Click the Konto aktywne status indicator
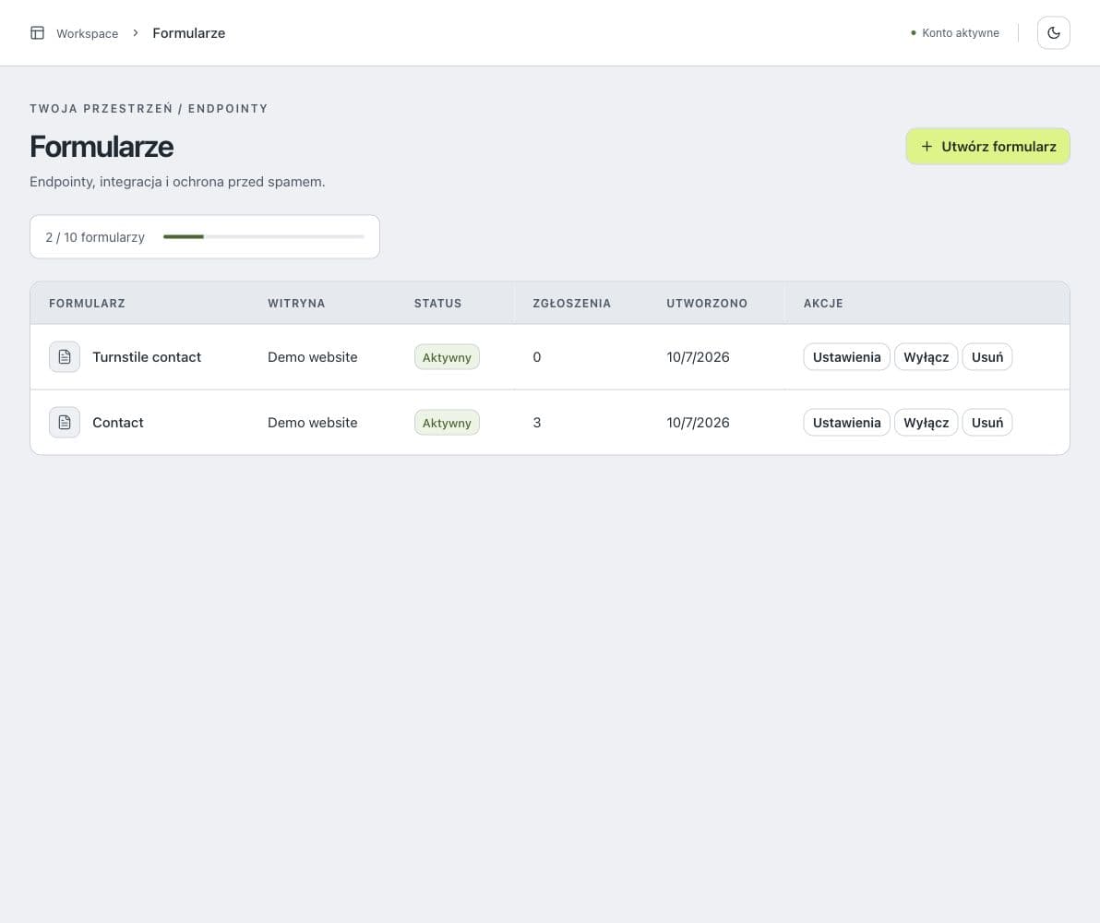Image resolution: width=1100 pixels, height=923 pixels. tap(955, 33)
